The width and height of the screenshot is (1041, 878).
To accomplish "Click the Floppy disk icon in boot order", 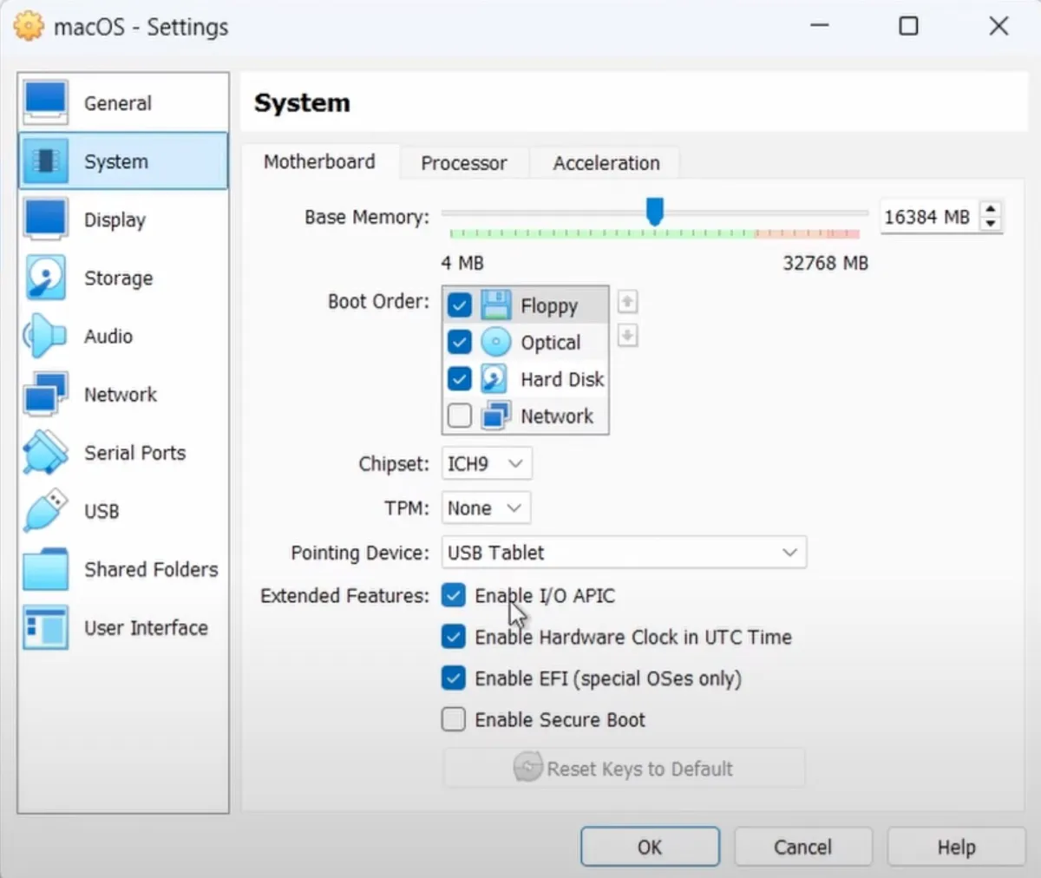I will coord(495,305).
